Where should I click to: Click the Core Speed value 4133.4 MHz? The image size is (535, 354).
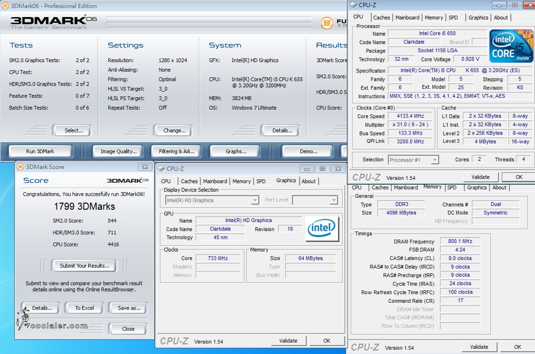pos(410,116)
